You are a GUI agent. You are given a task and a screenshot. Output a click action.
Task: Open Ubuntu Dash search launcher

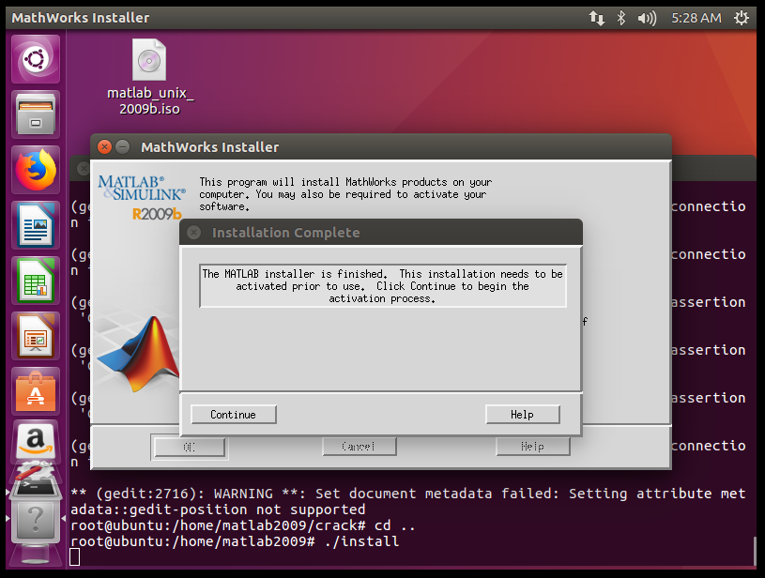(x=36, y=59)
